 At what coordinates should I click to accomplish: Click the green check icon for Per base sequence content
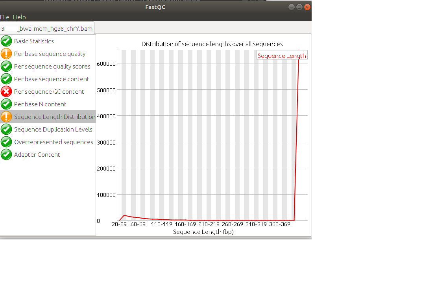(x=6, y=79)
